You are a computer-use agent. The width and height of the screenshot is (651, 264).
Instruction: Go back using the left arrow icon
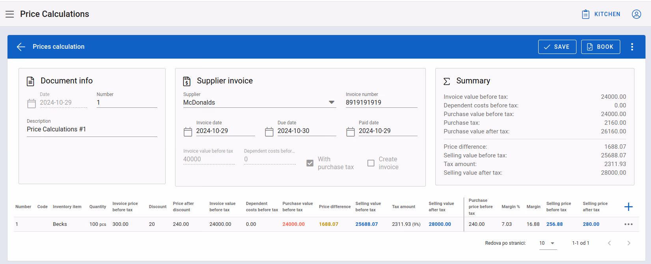(x=21, y=47)
